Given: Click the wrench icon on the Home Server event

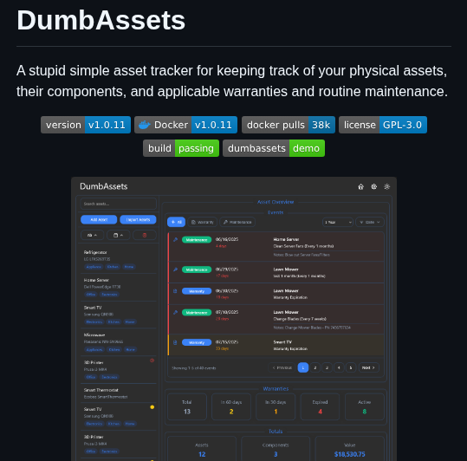Looking at the screenshot, I should (x=175, y=239).
